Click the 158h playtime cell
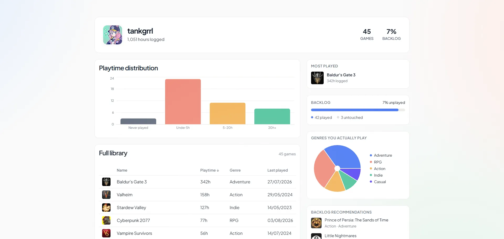504x239 pixels. pyautogui.click(x=205, y=195)
